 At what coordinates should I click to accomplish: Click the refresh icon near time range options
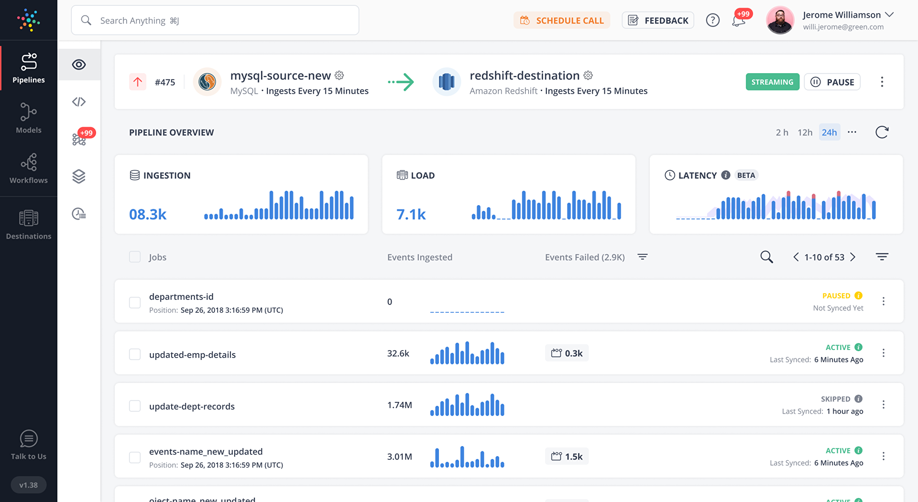882,132
